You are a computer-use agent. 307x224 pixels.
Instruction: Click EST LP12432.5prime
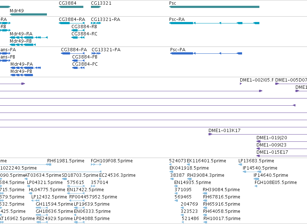49,197
